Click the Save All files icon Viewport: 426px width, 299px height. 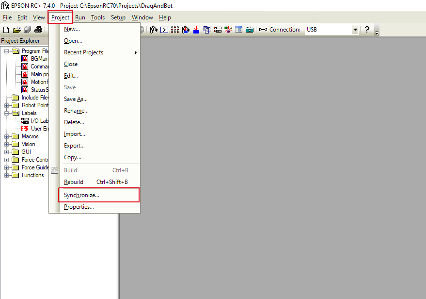(x=28, y=30)
